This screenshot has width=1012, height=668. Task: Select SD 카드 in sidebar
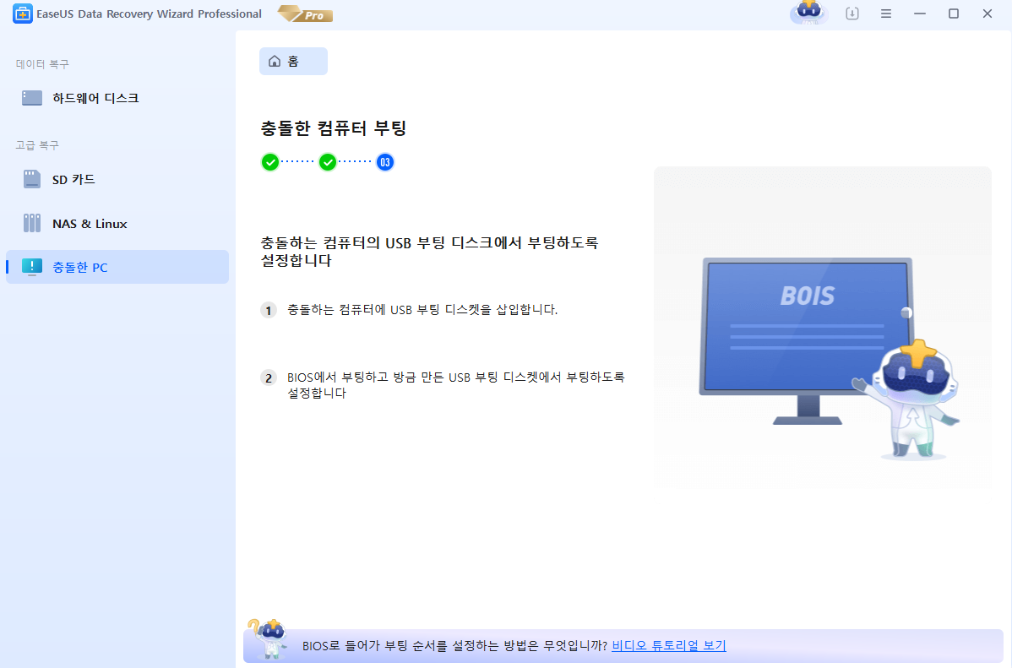[117, 179]
